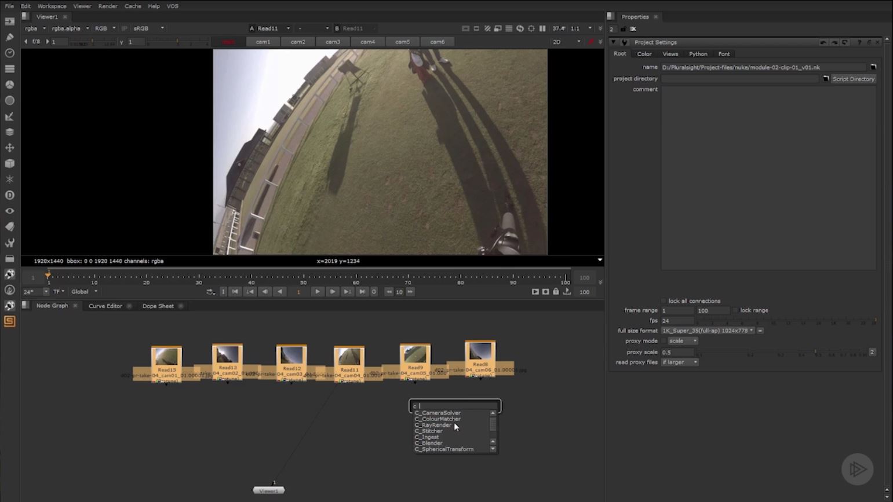Screen dimensions: 893x502
Task: Select the cam4 view button
Action: [x=367, y=42]
